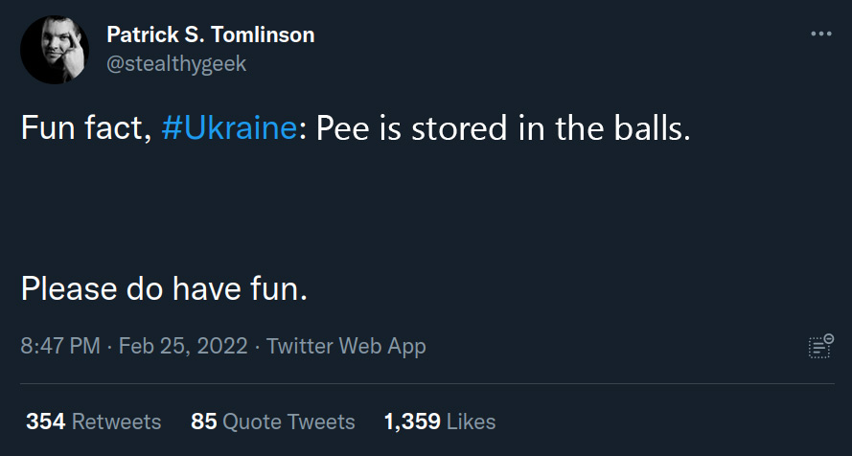Click the word "Likes" in the stats row
Image resolution: width=852 pixels, height=456 pixels.
point(472,421)
